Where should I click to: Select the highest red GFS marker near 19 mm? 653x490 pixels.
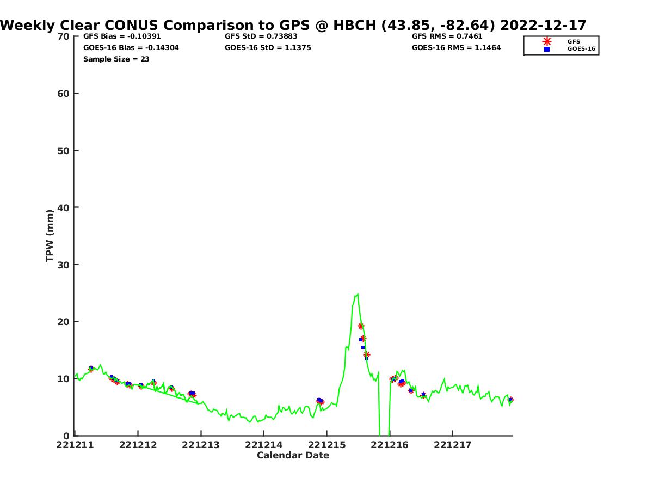(x=361, y=326)
